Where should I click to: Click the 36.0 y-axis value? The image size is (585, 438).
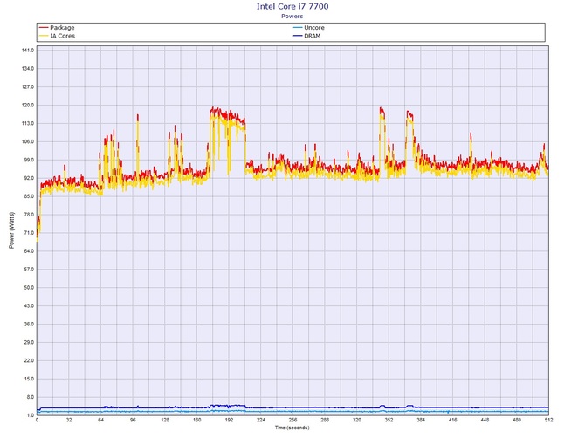(29, 325)
